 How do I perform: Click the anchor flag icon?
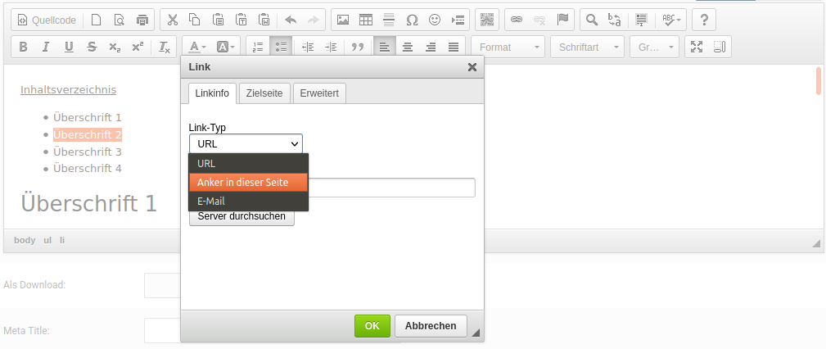(562, 20)
